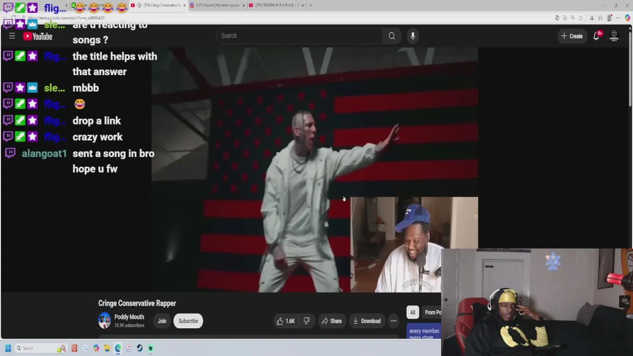
Task: Click the magnifier search submit button
Action: 392,36
